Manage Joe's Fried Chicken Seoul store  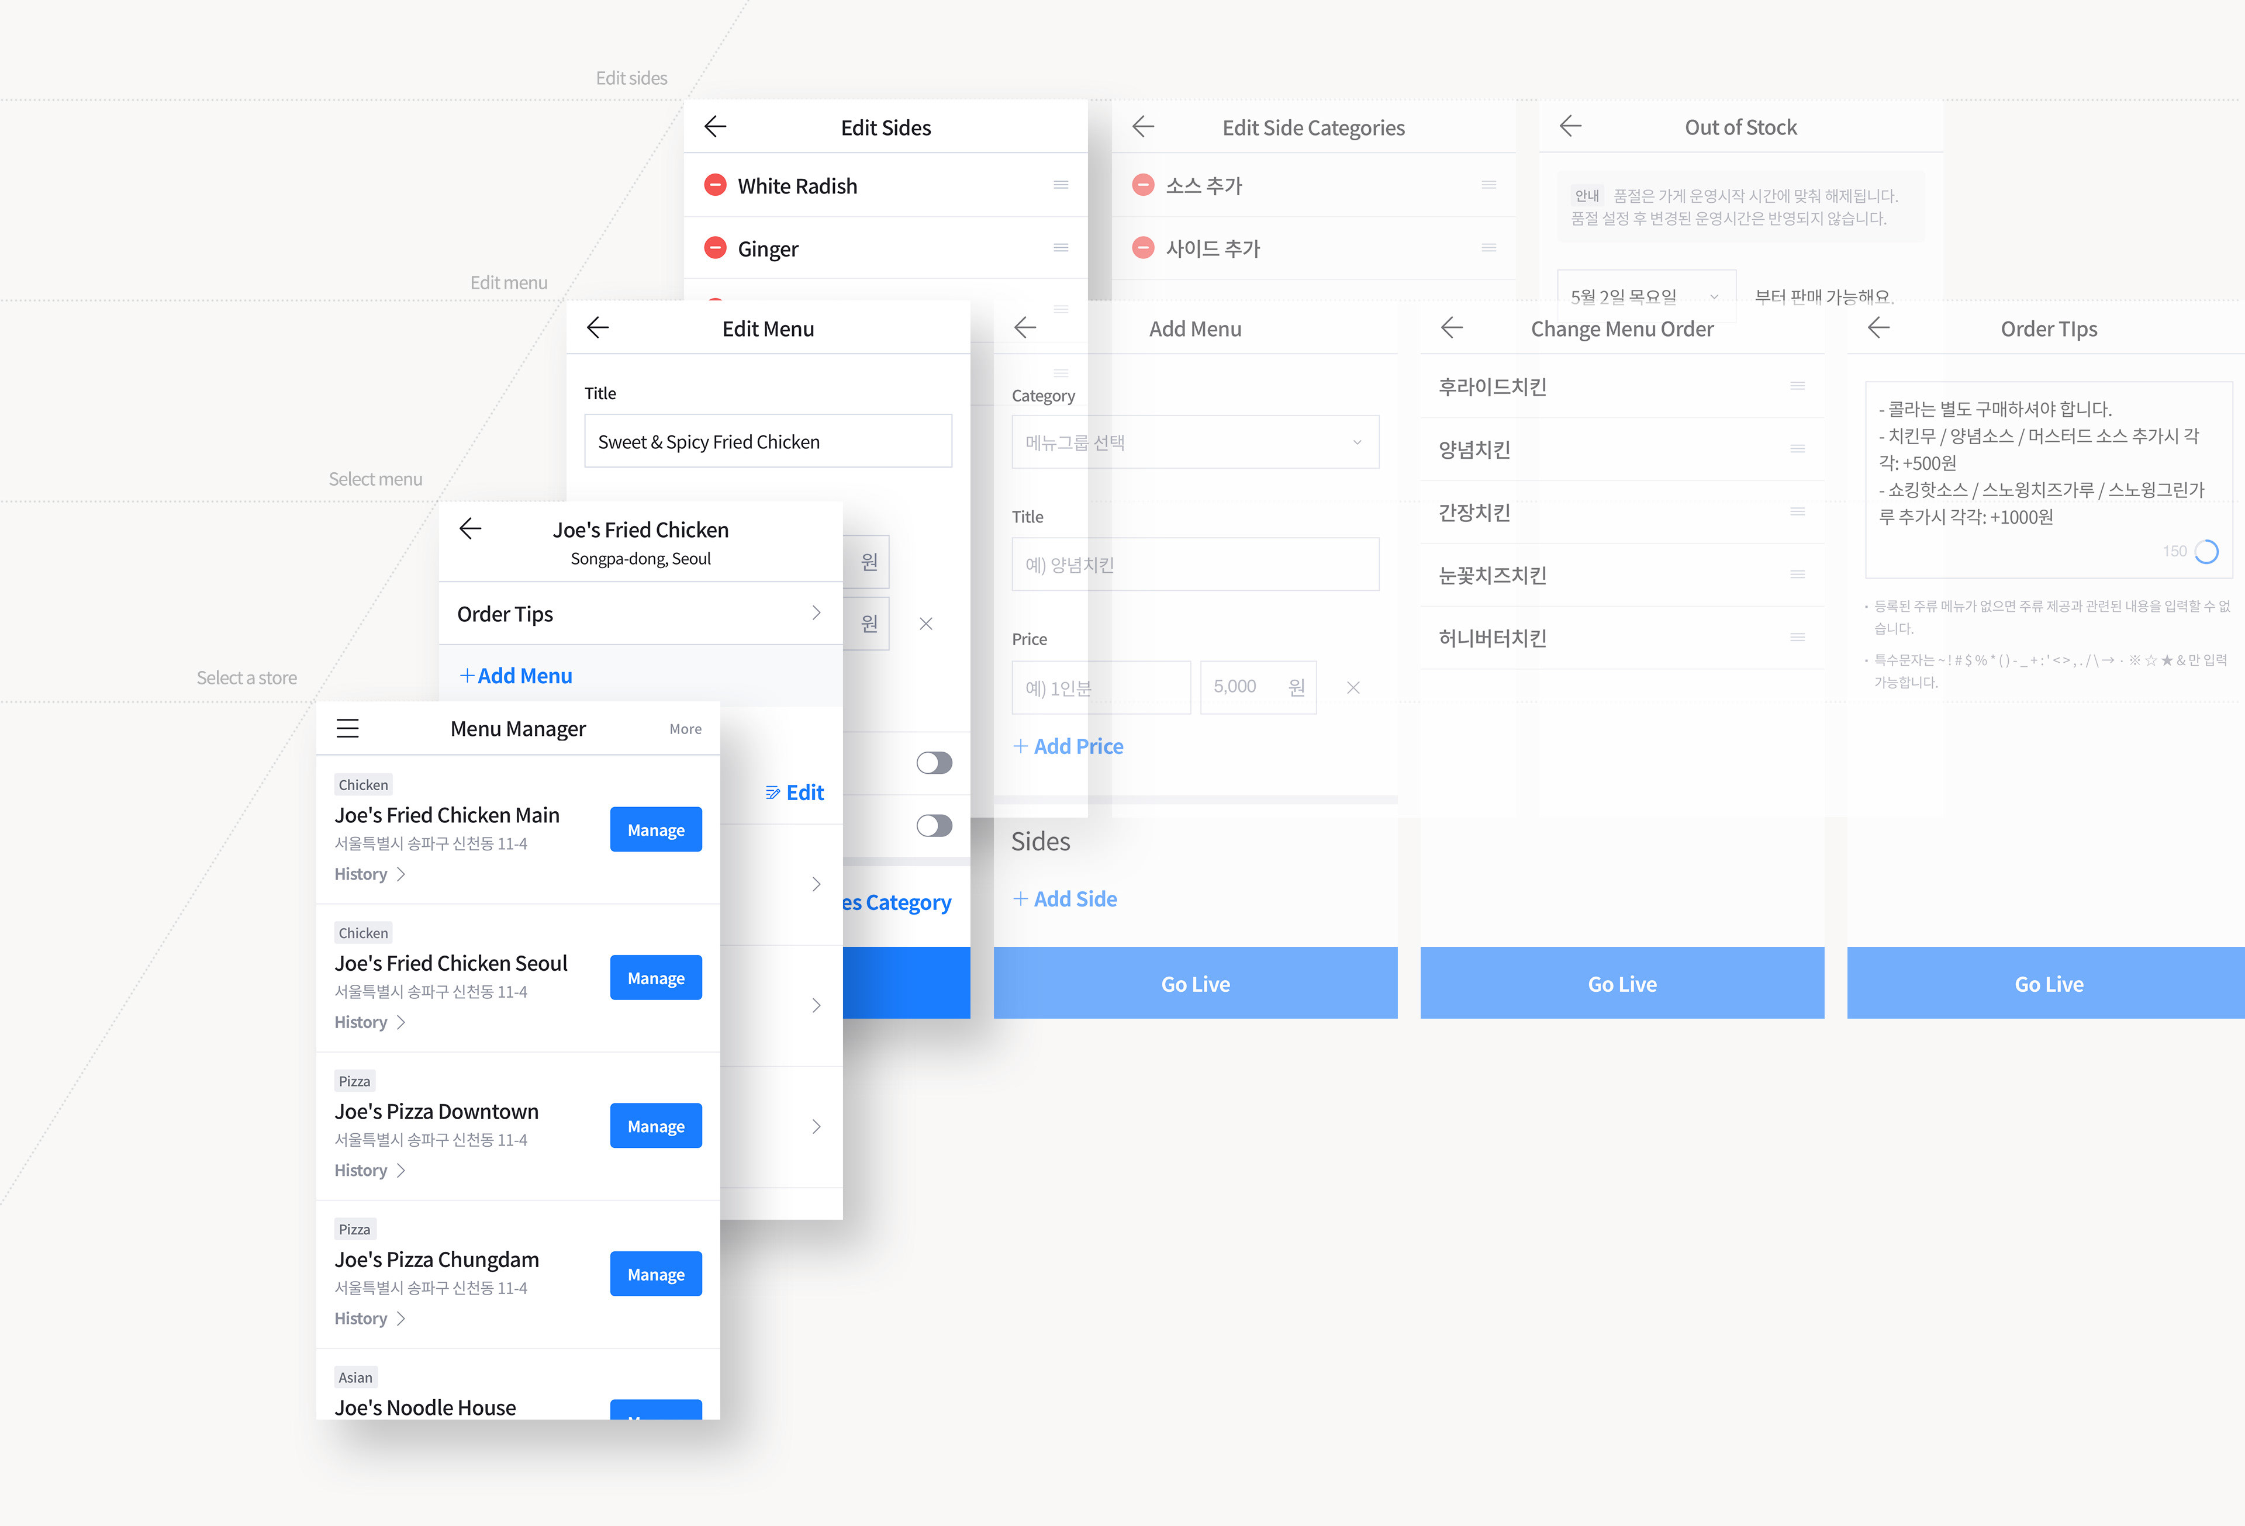coord(656,977)
